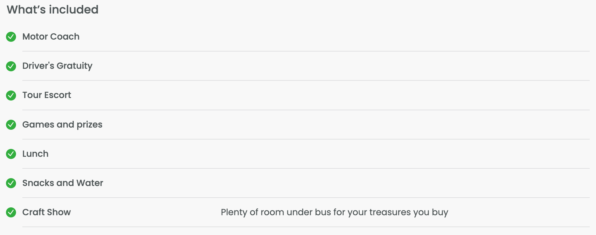The height and width of the screenshot is (235, 596).
Task: Click the What's included heading
Action: click(x=52, y=10)
